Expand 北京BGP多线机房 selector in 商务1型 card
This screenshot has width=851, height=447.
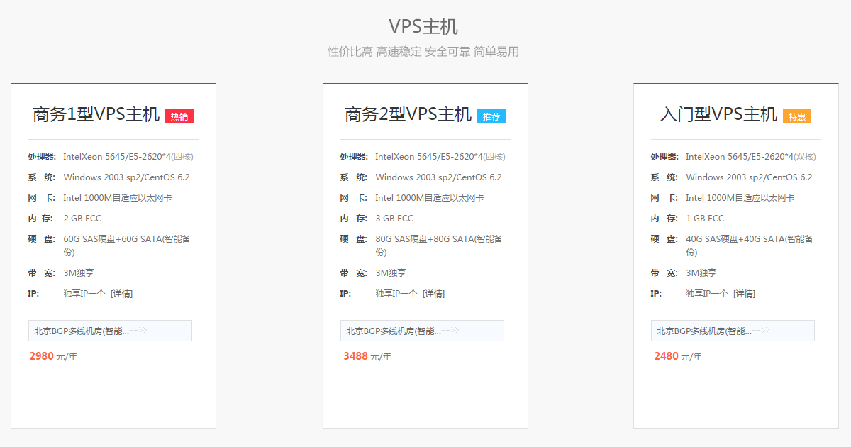110,331
